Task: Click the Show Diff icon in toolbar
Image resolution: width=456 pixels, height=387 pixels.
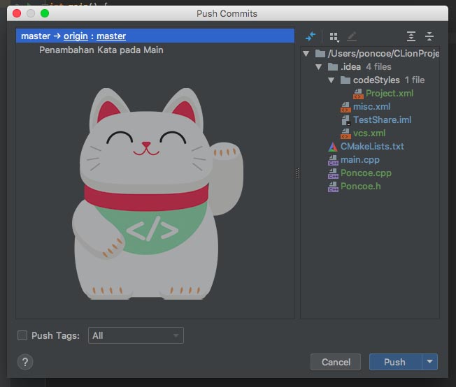Action: click(311, 36)
